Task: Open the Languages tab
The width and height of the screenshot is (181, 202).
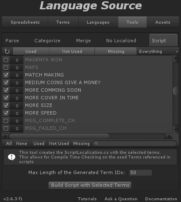Action: pyautogui.click(x=98, y=22)
